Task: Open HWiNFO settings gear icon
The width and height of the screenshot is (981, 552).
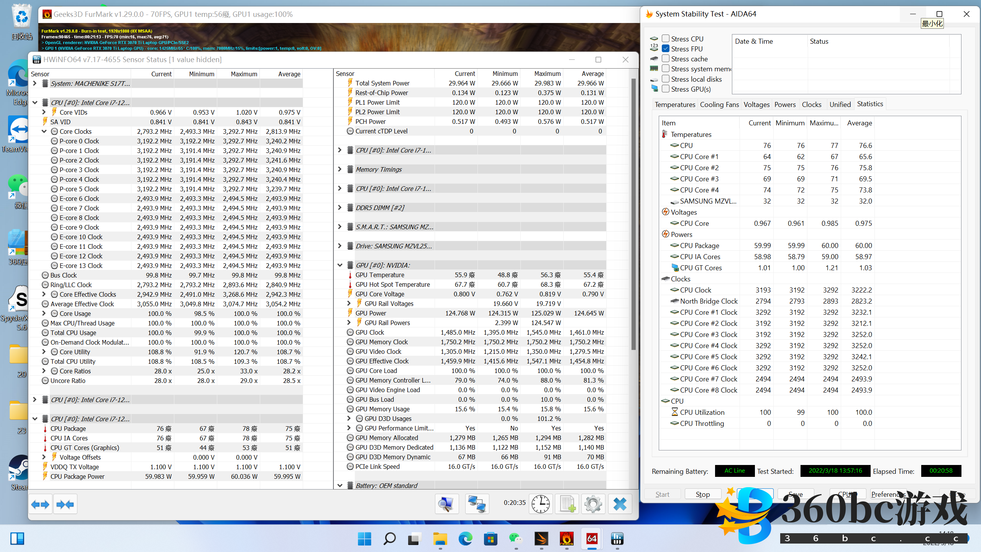Action: tap(593, 504)
